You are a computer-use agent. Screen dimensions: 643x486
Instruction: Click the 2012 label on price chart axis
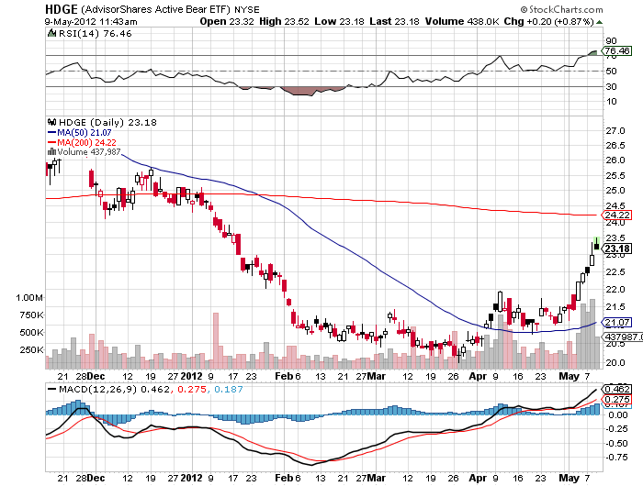click(x=191, y=376)
